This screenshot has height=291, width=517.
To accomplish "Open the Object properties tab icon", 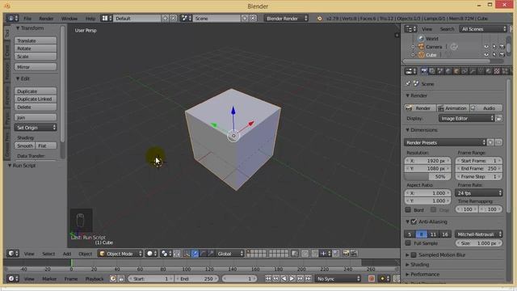I will (x=456, y=71).
